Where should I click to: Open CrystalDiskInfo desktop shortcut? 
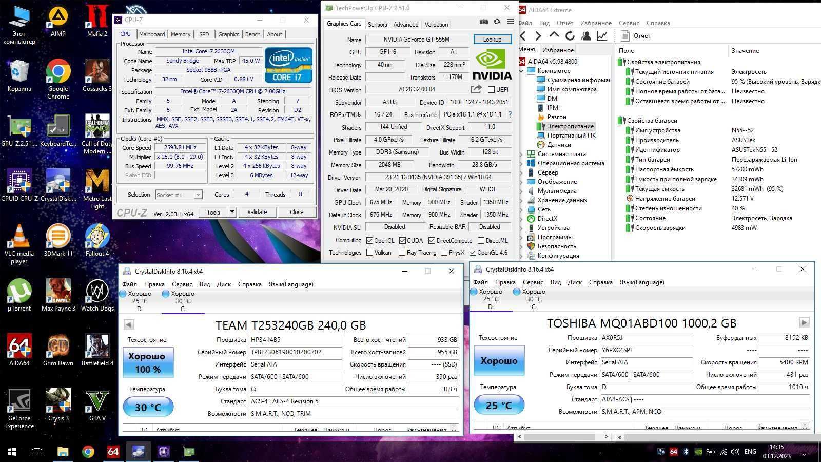point(58,185)
